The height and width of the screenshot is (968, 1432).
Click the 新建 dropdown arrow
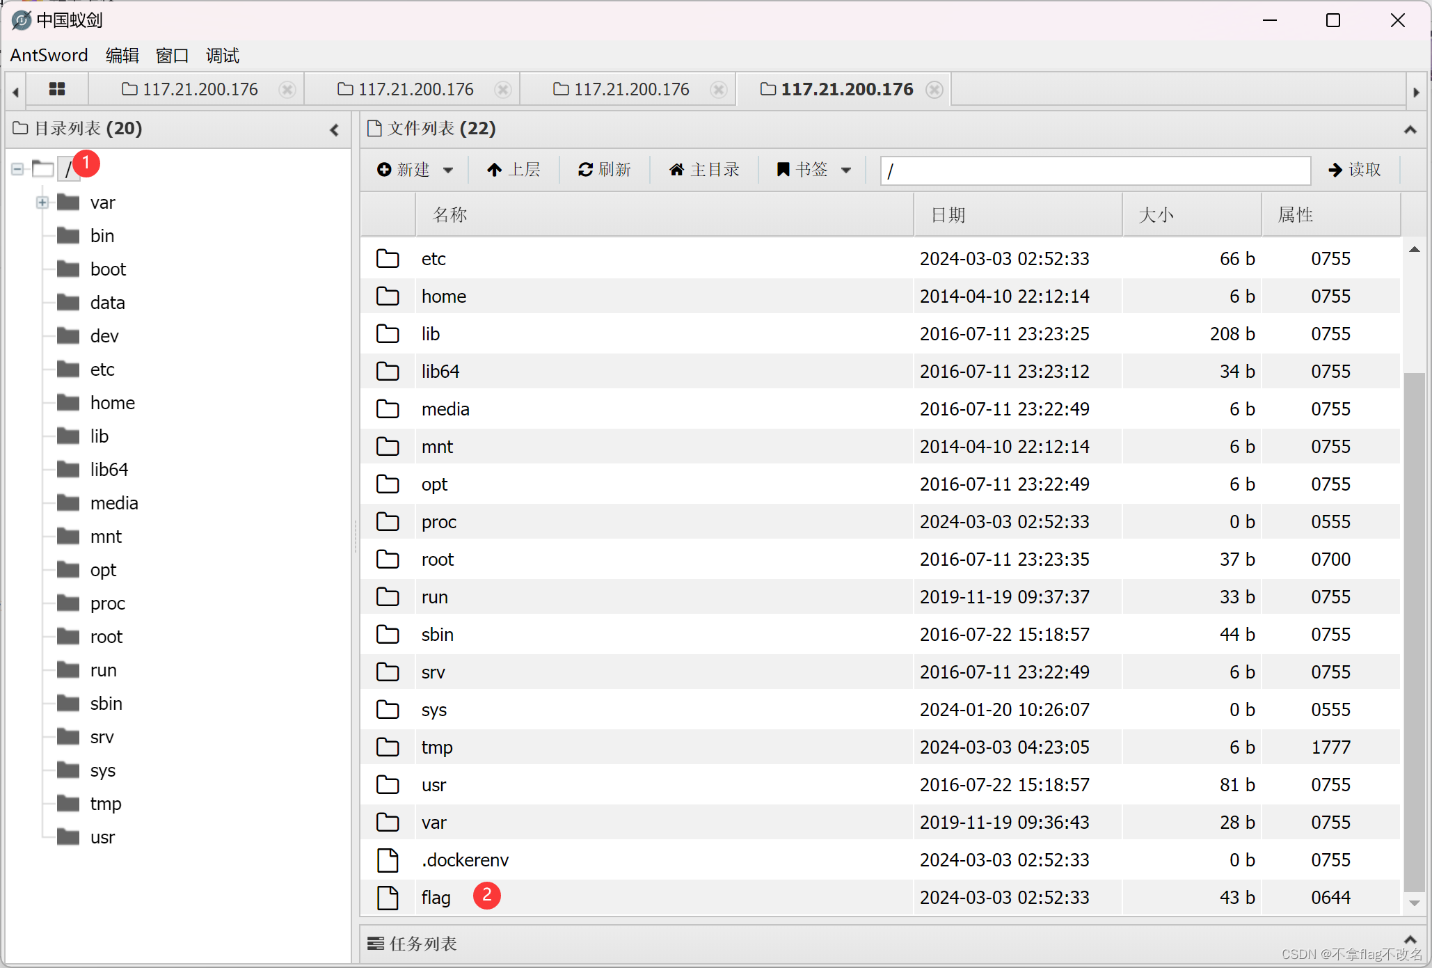[x=452, y=170]
